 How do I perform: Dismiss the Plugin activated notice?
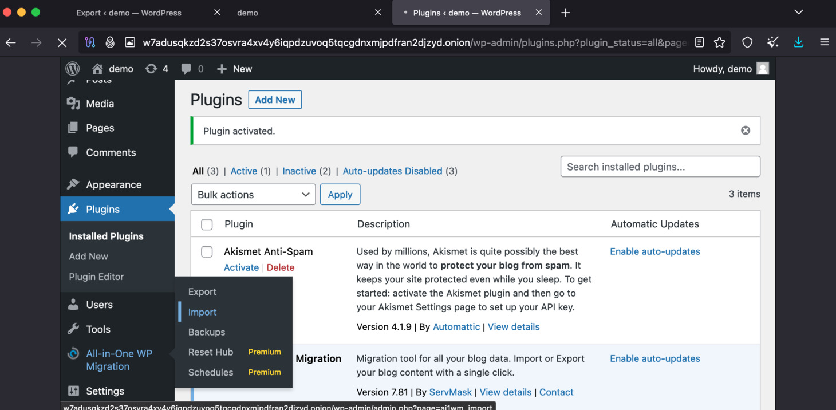point(746,131)
